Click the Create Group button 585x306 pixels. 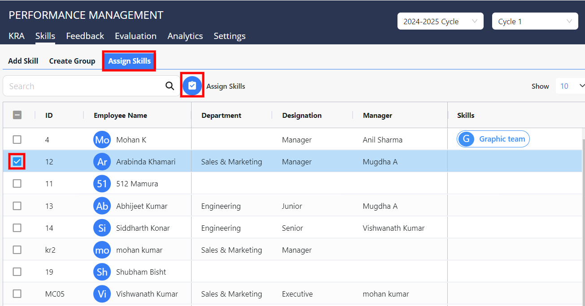pos(72,60)
